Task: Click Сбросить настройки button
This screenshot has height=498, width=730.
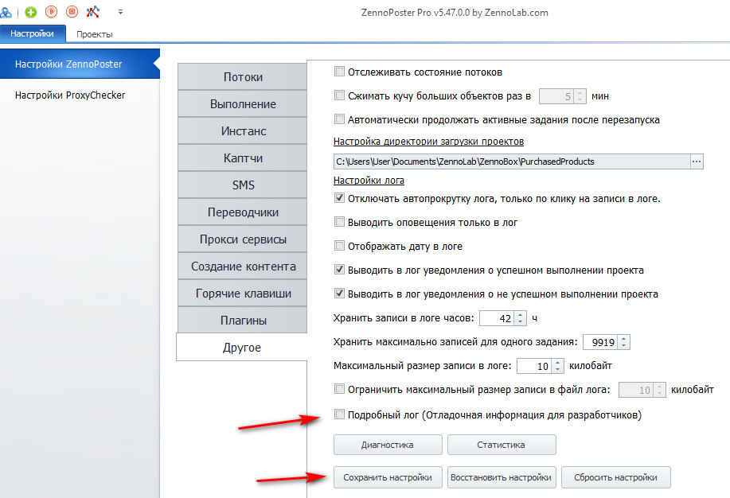Action: pos(615,477)
